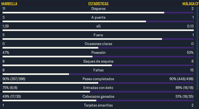
Task: Click the Disparos stat label
Action: (x=98, y=9)
